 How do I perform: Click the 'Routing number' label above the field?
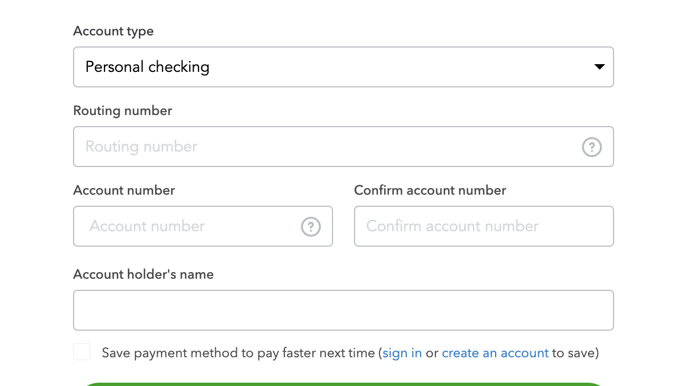click(122, 111)
